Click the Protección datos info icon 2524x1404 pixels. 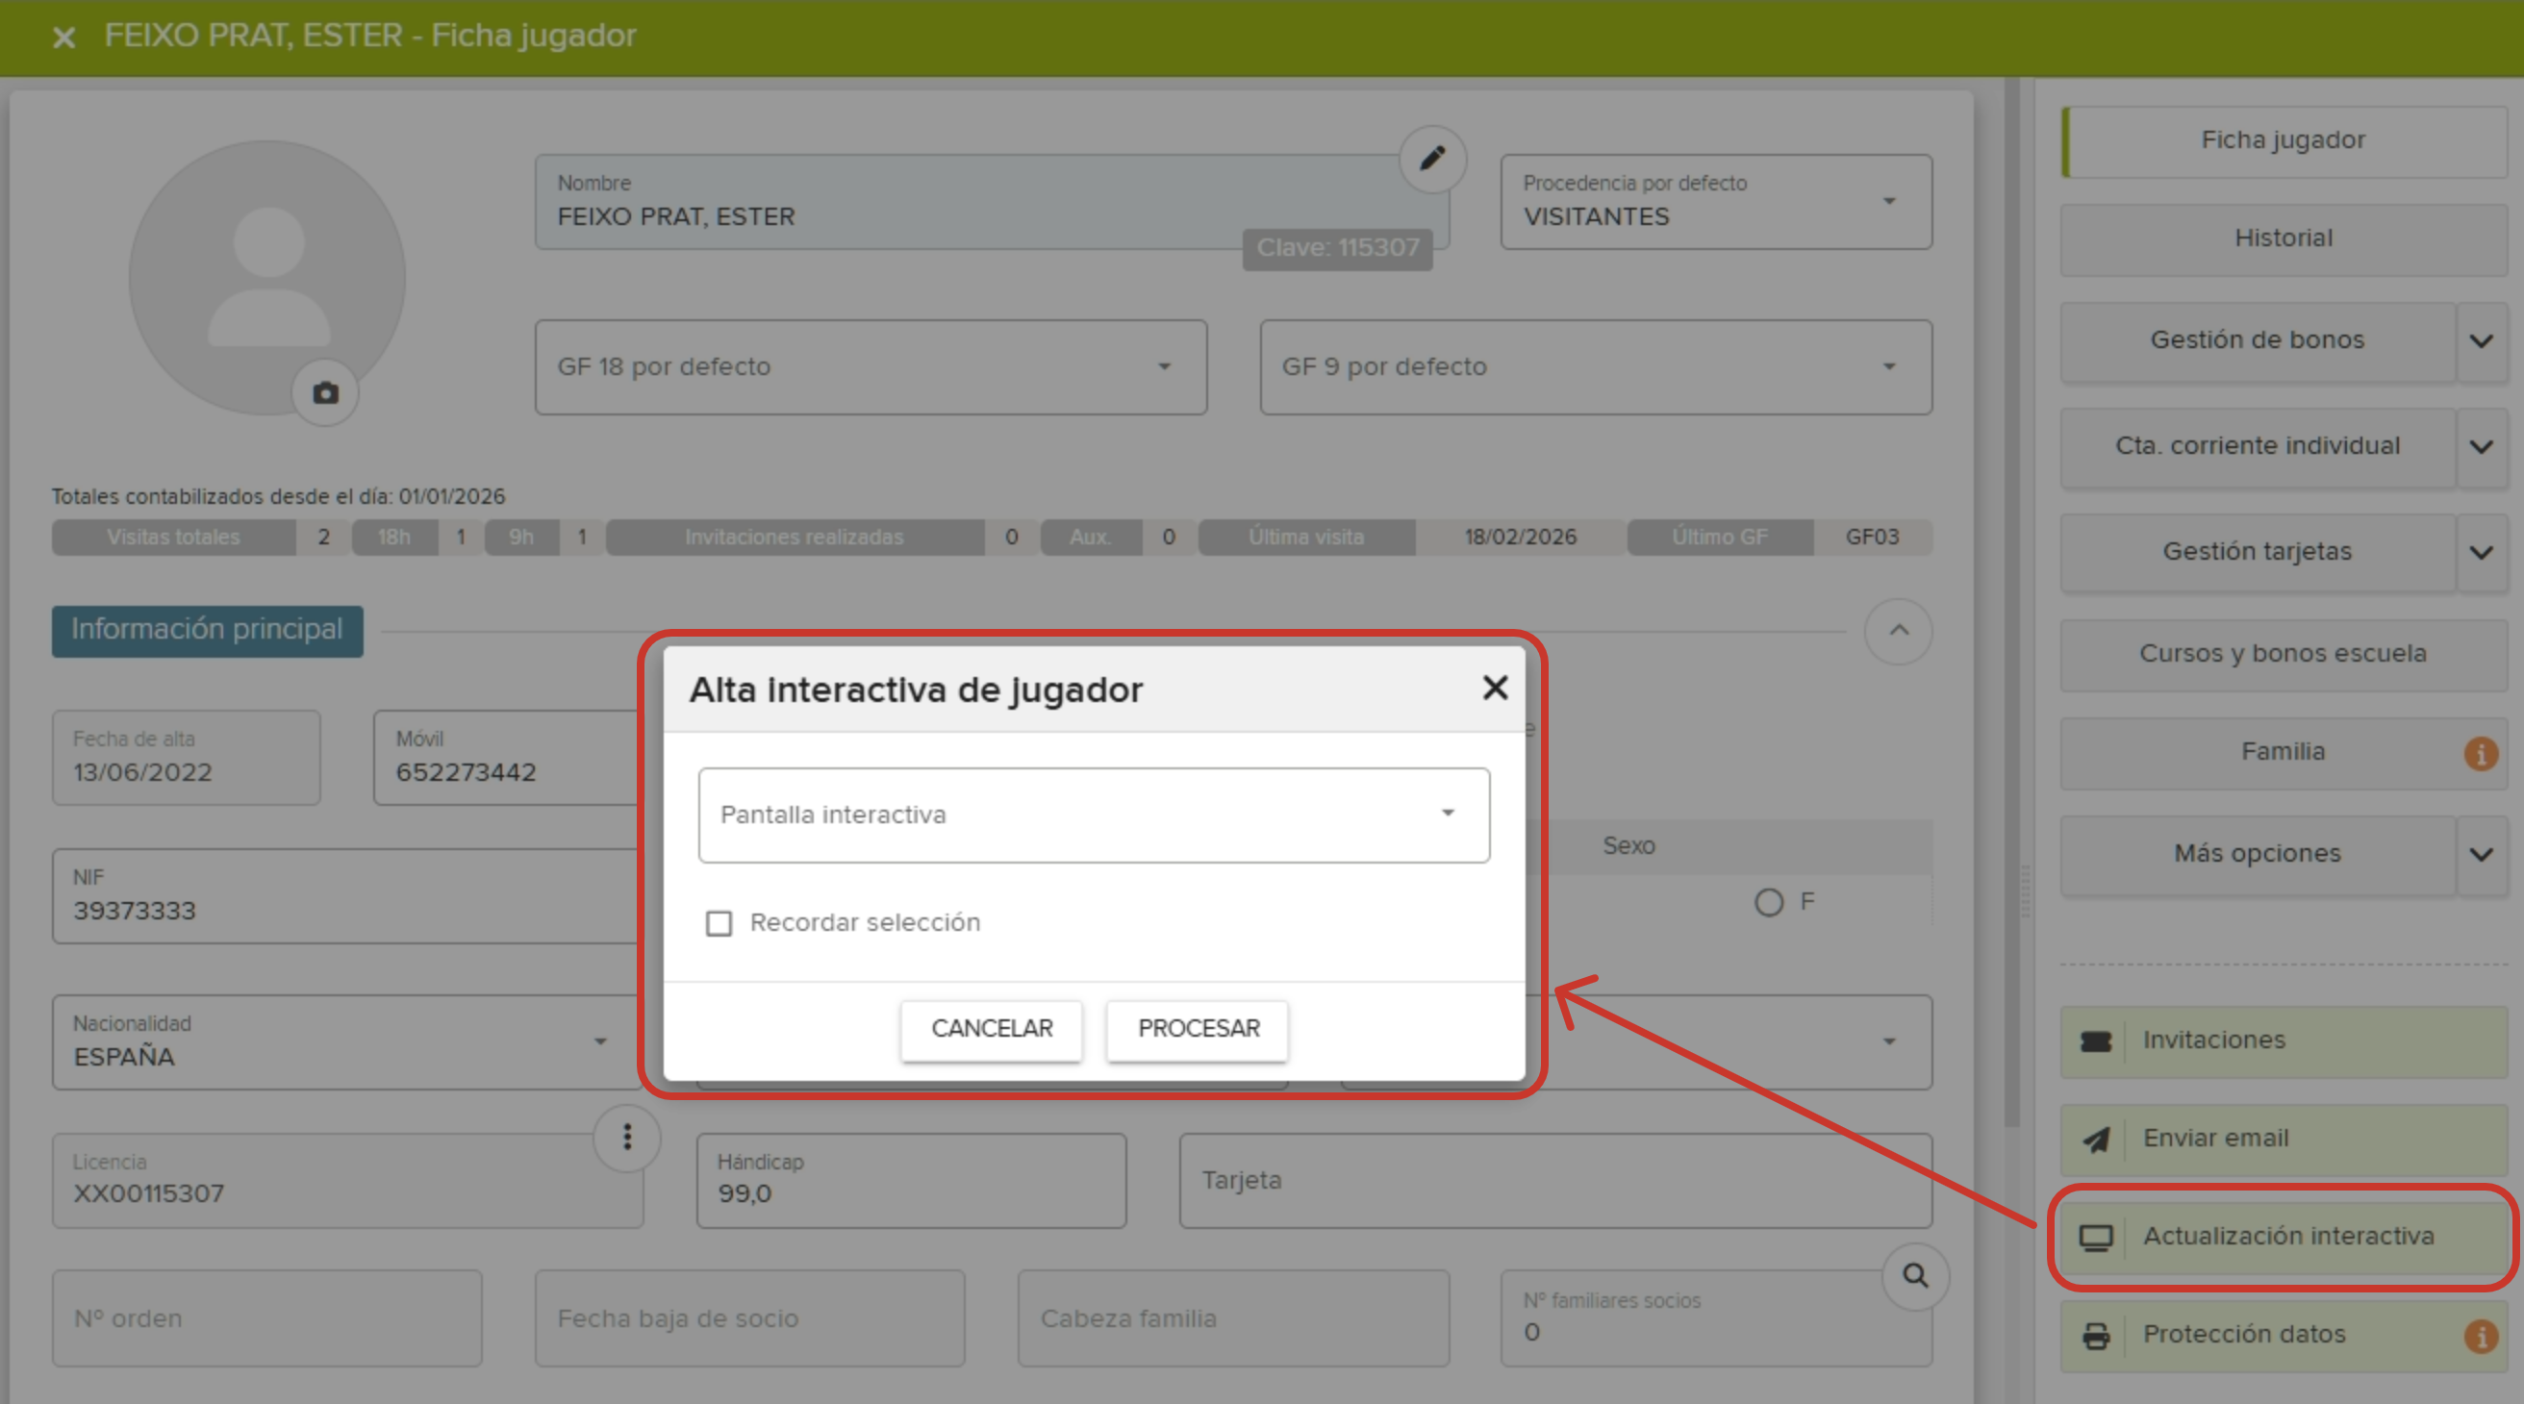(x=2480, y=1336)
